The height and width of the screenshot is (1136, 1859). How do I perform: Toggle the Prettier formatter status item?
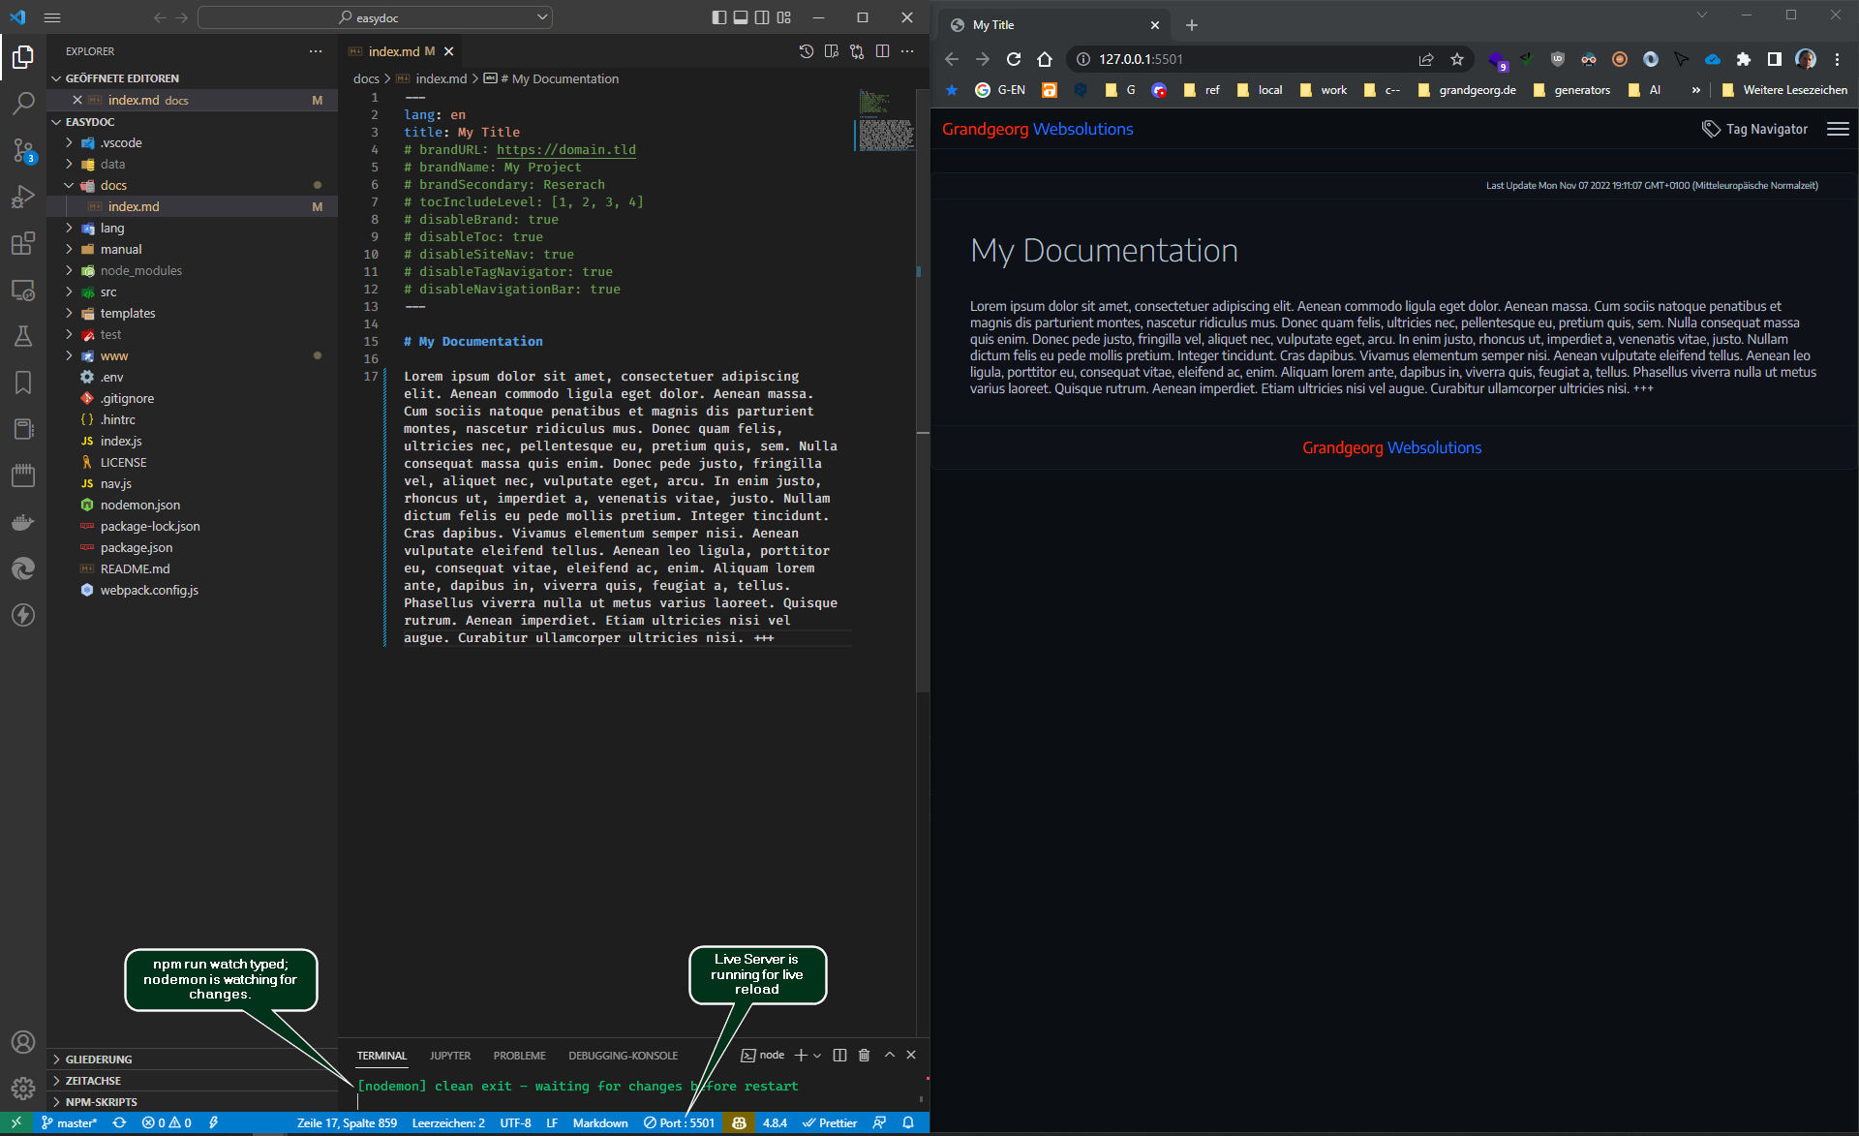click(x=830, y=1122)
